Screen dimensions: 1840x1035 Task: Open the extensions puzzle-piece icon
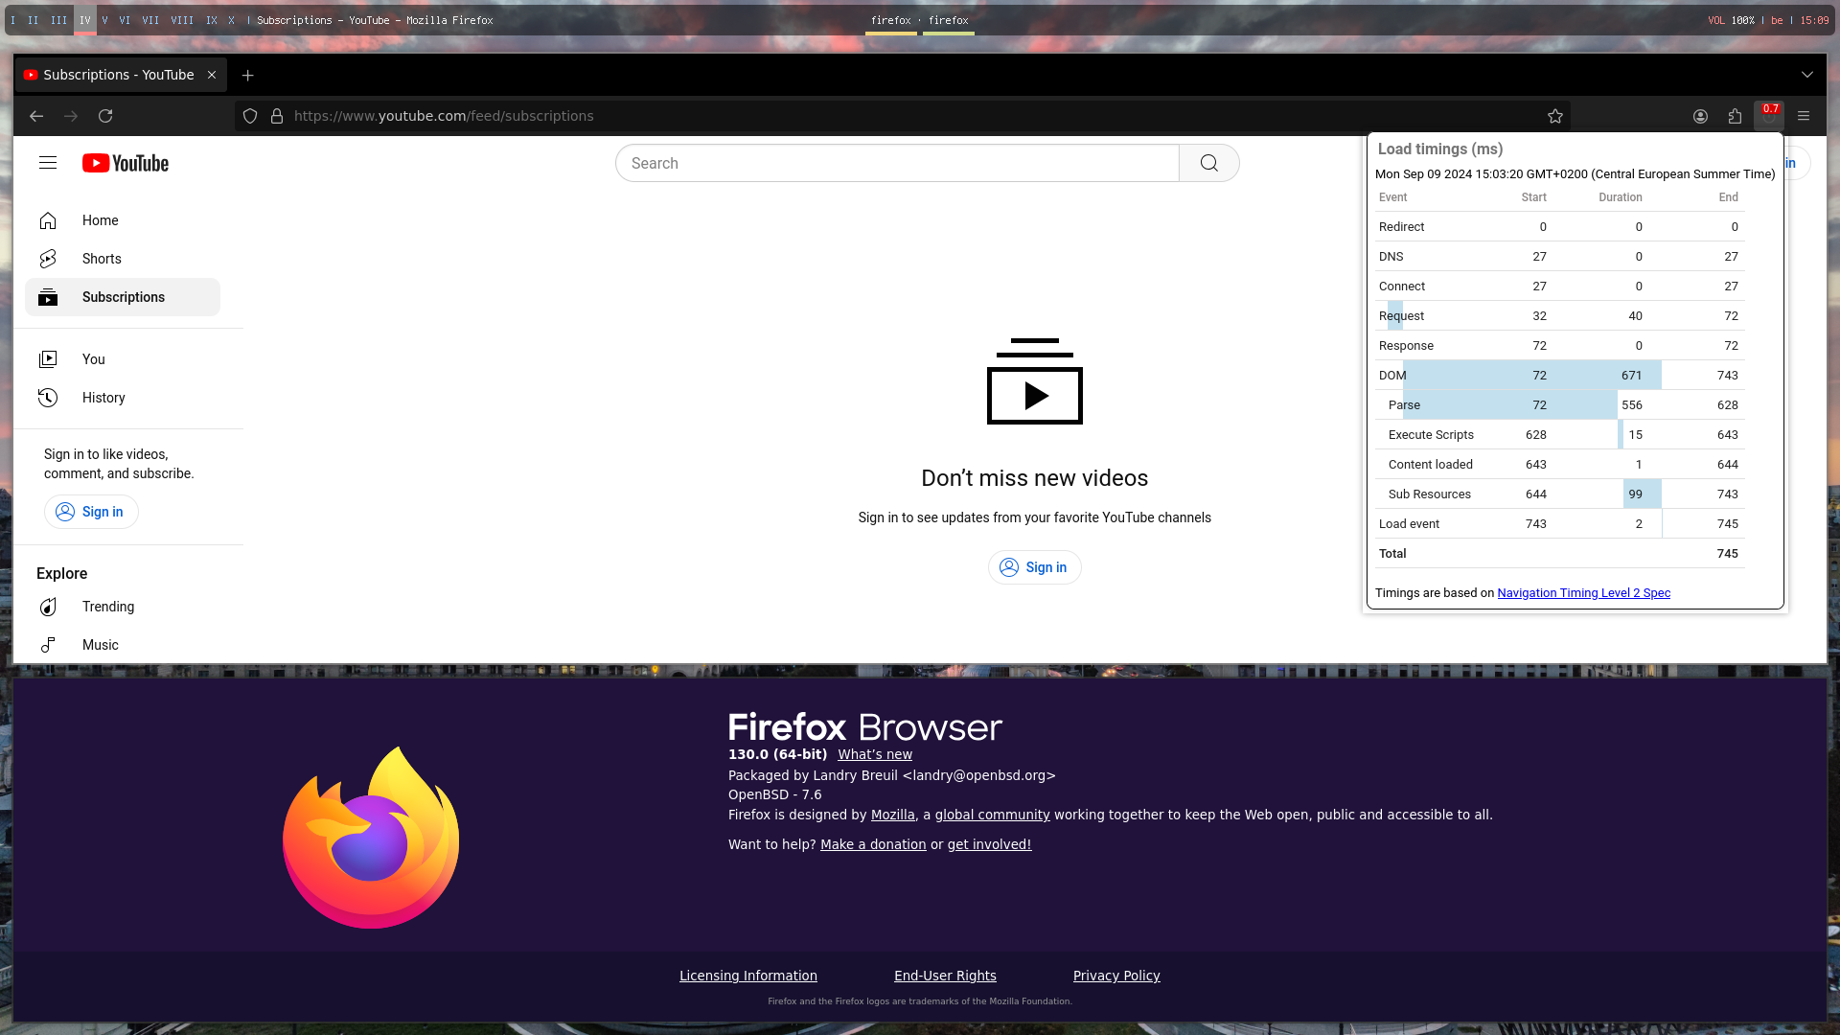tap(1735, 116)
